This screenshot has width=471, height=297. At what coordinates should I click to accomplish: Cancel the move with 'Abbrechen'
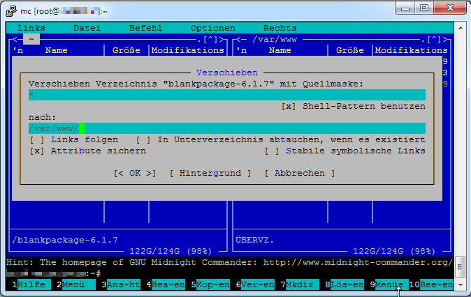[x=299, y=173]
